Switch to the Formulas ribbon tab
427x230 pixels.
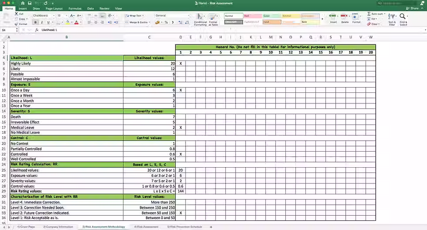click(x=75, y=8)
